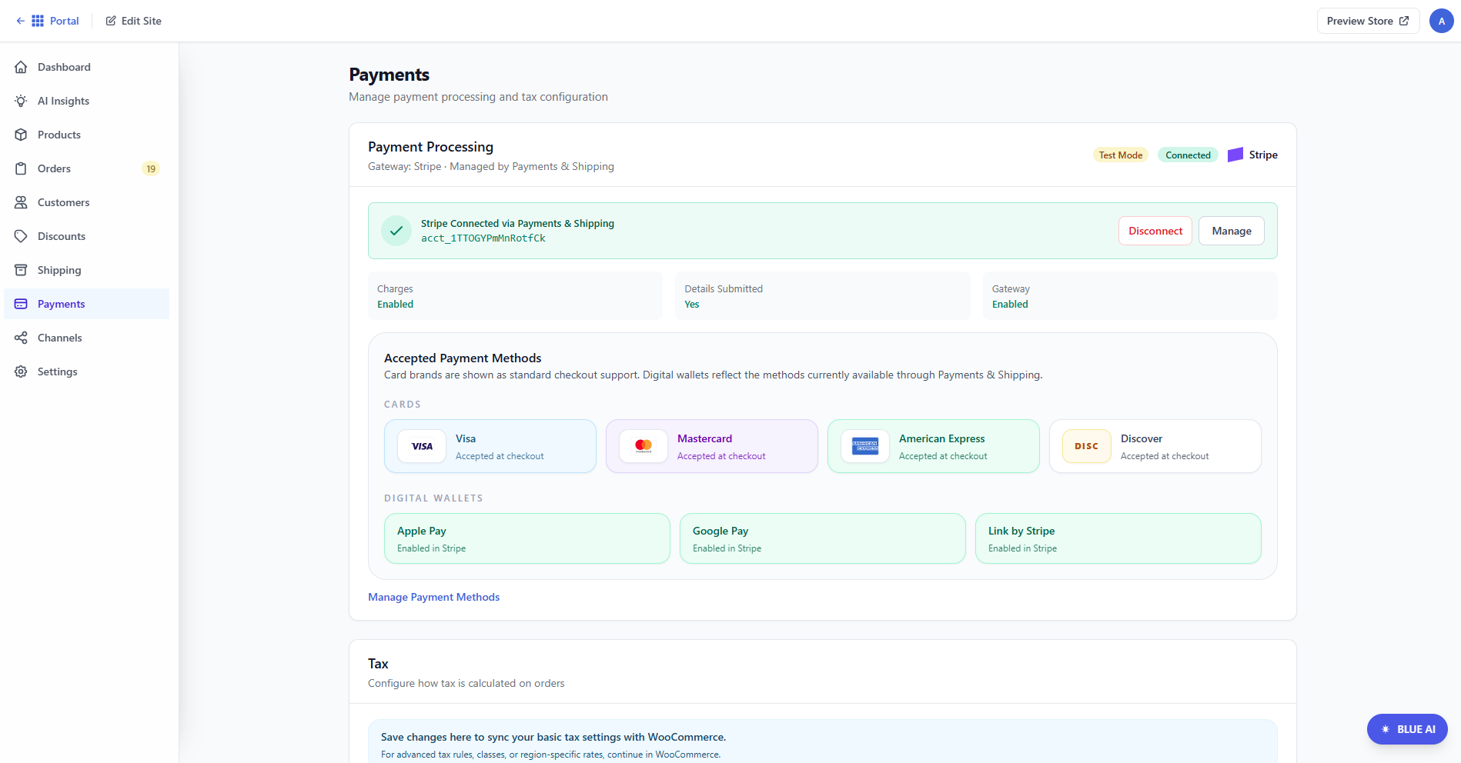
Task: Click the Discounts tag icon
Action: point(21,236)
